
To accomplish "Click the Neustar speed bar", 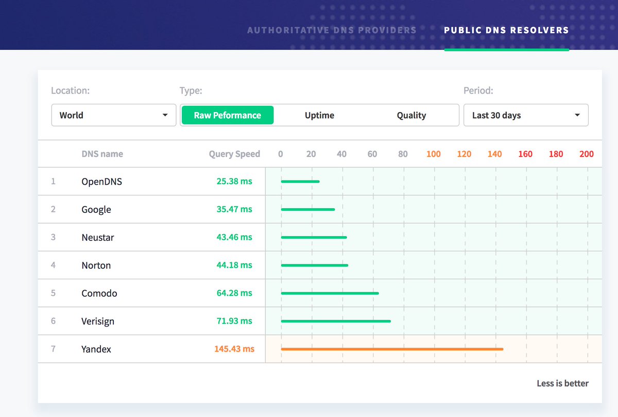I will coord(314,238).
